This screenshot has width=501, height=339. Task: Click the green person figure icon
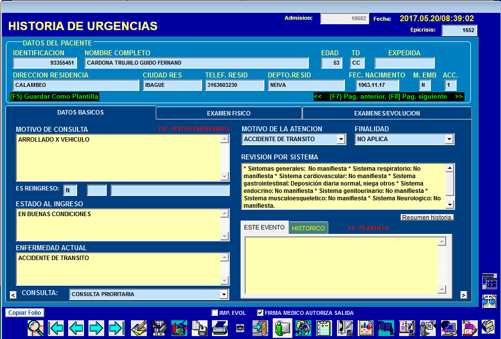[283, 328]
